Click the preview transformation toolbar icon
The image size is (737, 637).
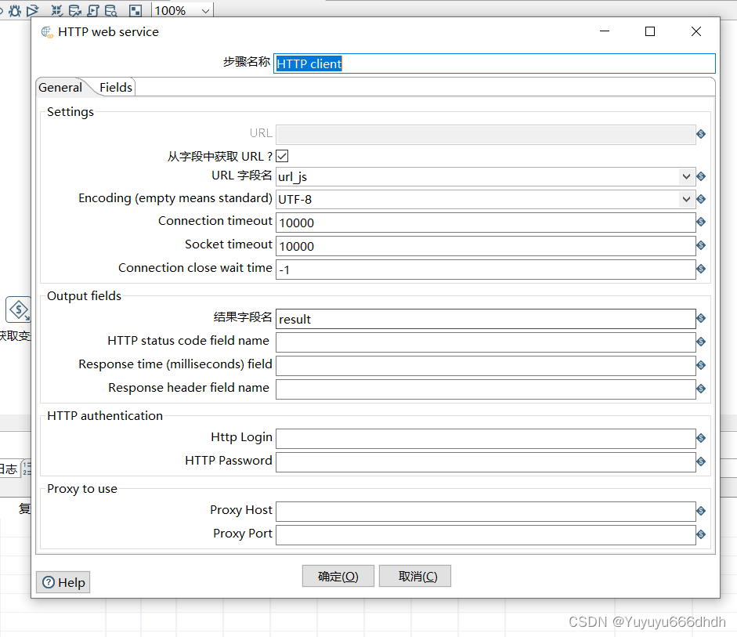(33, 10)
